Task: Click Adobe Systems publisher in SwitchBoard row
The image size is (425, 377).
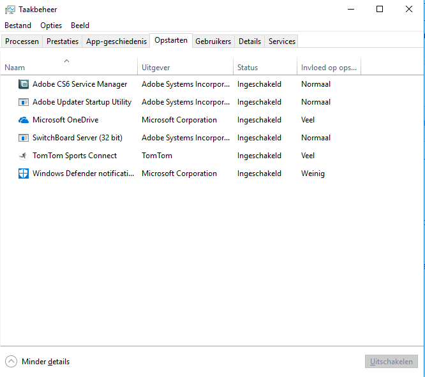Action: point(186,138)
